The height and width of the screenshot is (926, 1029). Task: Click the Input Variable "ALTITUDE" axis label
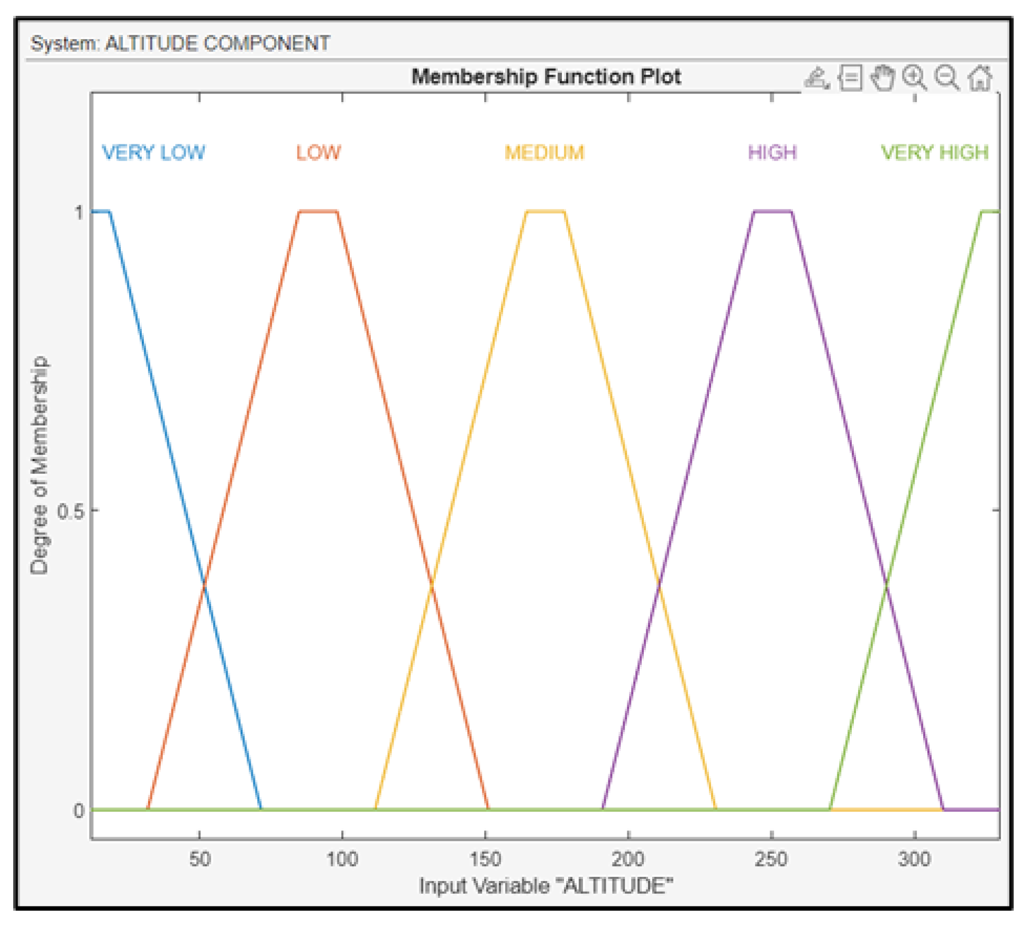546,886
